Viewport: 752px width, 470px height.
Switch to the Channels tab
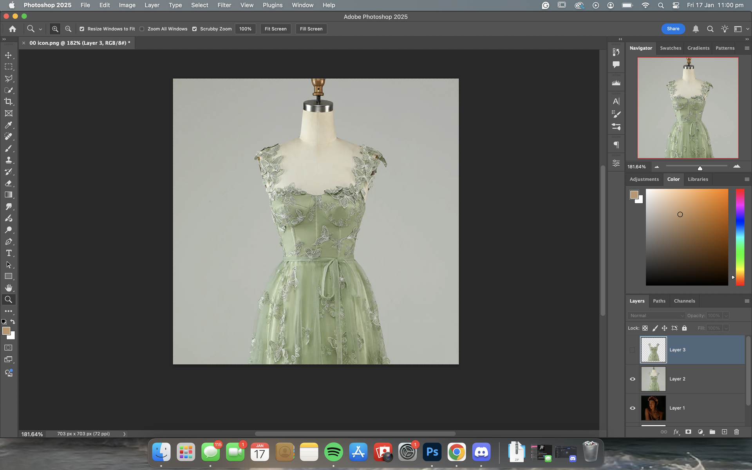pyautogui.click(x=684, y=301)
